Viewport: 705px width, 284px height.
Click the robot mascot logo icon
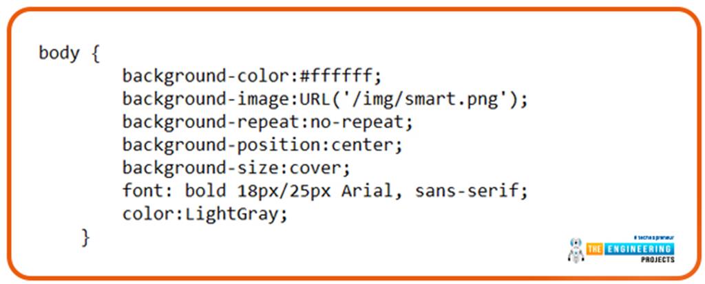click(x=576, y=250)
